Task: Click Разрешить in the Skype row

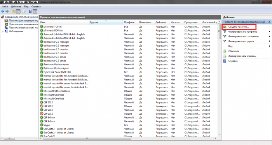Action: click(x=162, y=125)
